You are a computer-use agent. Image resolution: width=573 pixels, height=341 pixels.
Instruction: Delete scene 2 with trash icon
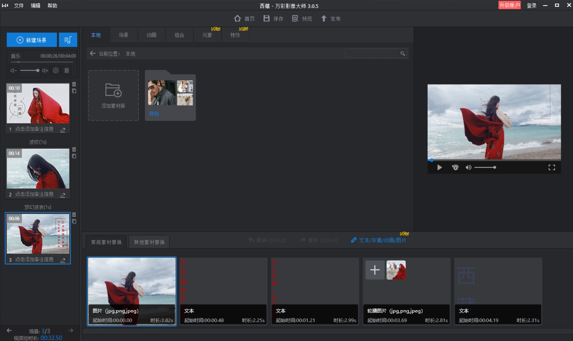(74, 150)
